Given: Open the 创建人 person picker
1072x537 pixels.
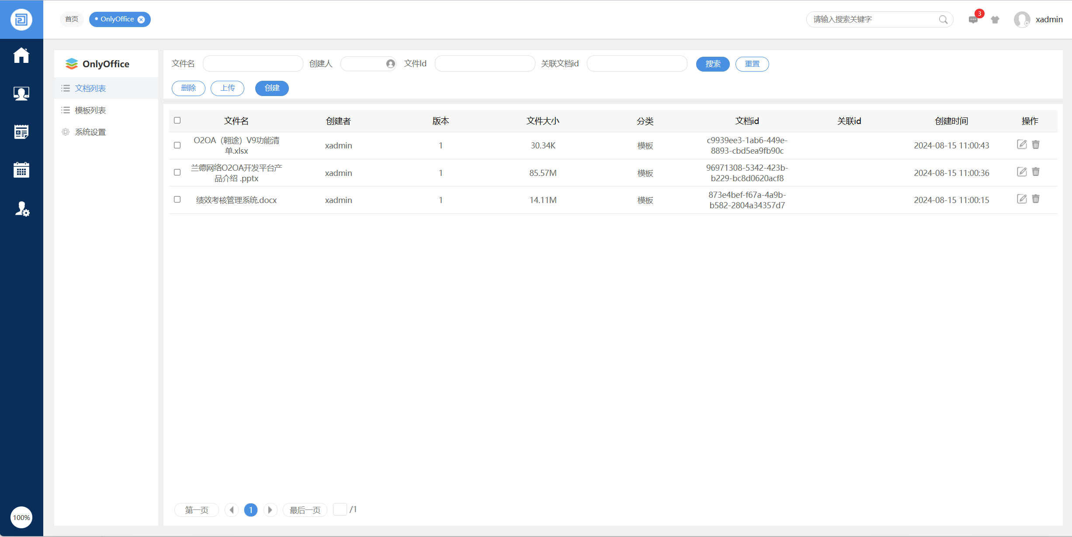Looking at the screenshot, I should click(x=390, y=64).
